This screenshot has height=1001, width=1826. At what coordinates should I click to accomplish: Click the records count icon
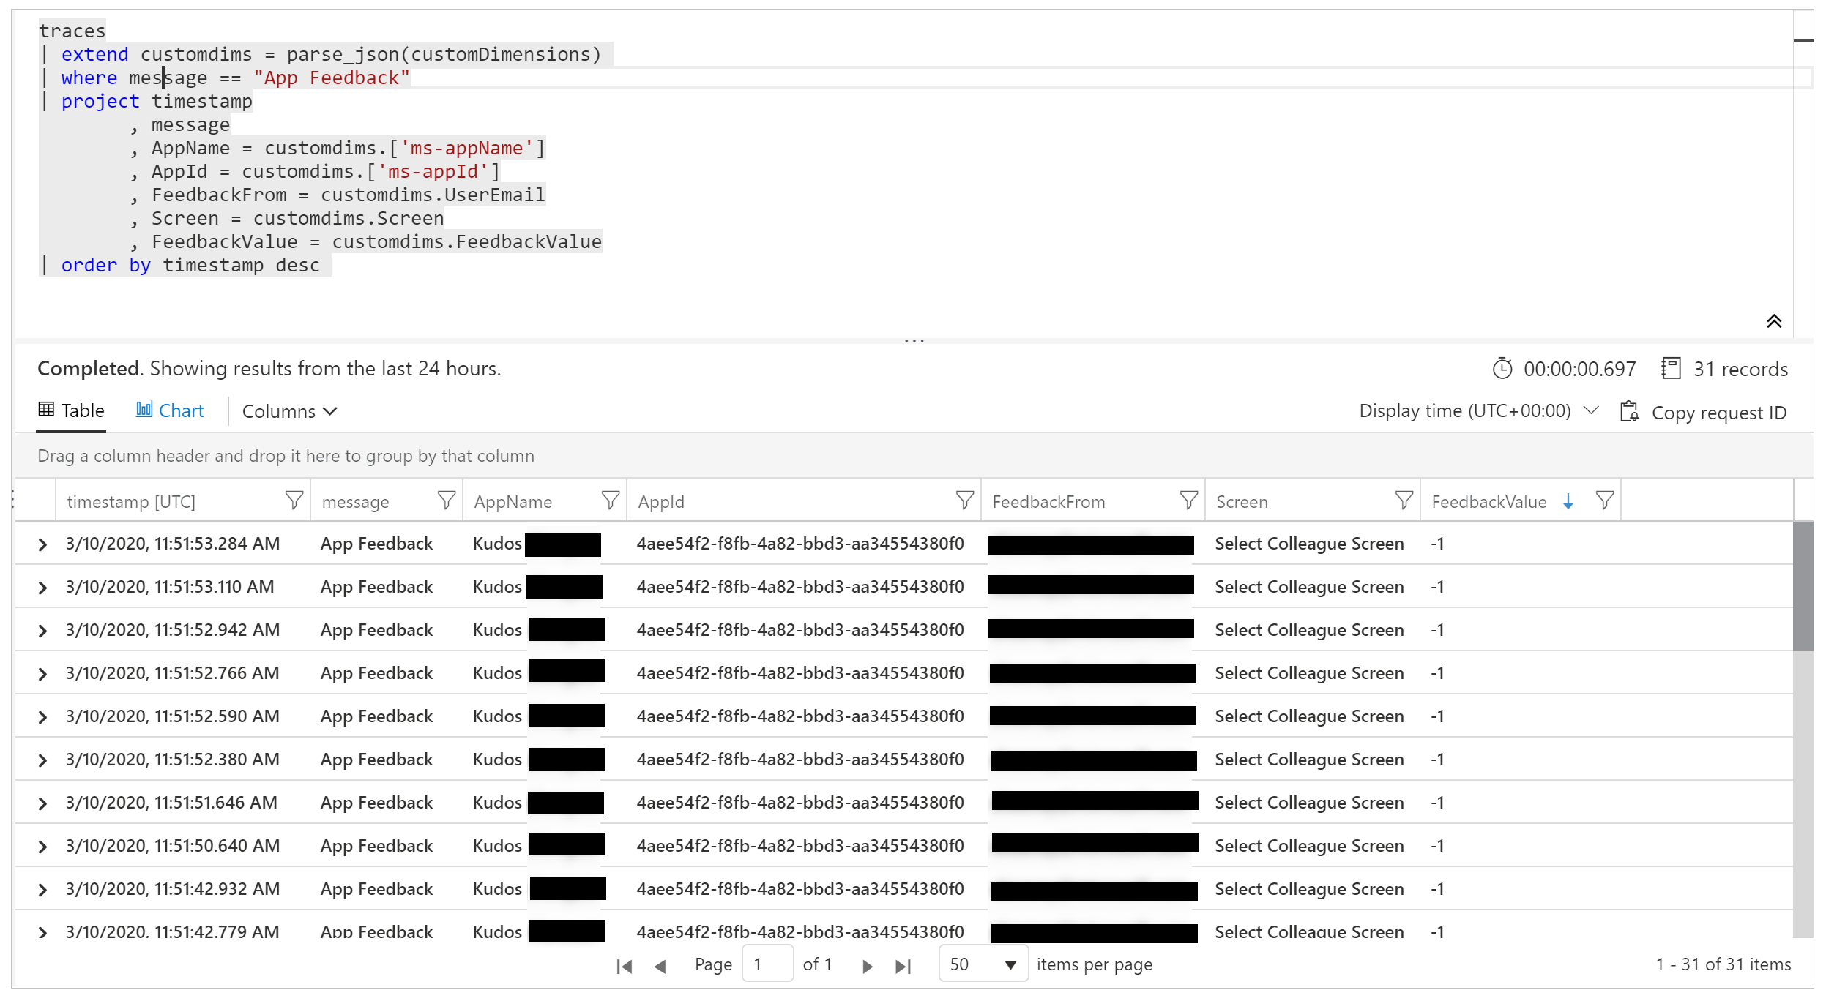click(x=1672, y=369)
